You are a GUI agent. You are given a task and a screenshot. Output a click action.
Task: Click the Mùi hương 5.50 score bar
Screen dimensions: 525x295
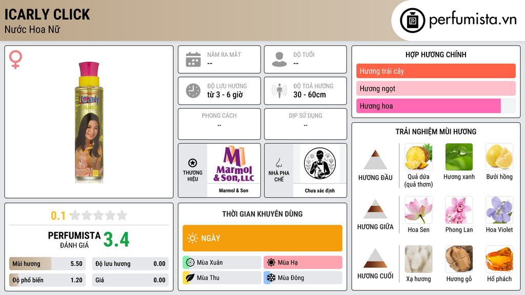tap(47, 264)
